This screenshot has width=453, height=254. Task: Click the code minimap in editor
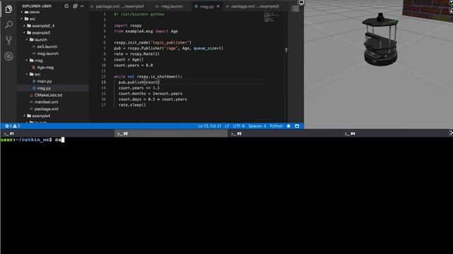coord(272,17)
